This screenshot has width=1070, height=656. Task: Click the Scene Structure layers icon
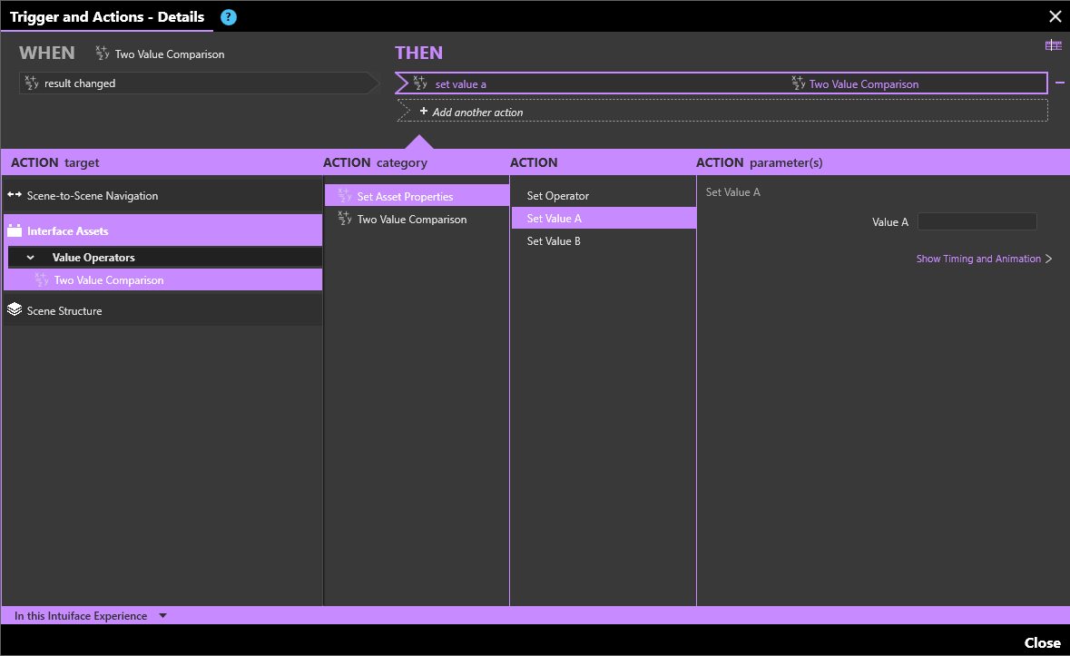[x=15, y=309]
